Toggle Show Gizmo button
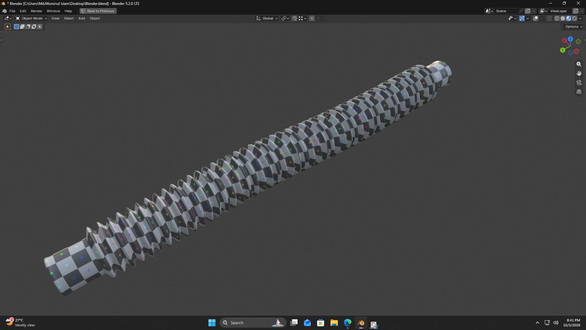This screenshot has height=330, width=586. coord(522,18)
